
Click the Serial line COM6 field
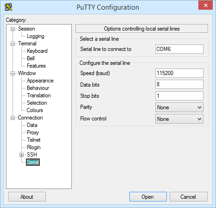179,49
